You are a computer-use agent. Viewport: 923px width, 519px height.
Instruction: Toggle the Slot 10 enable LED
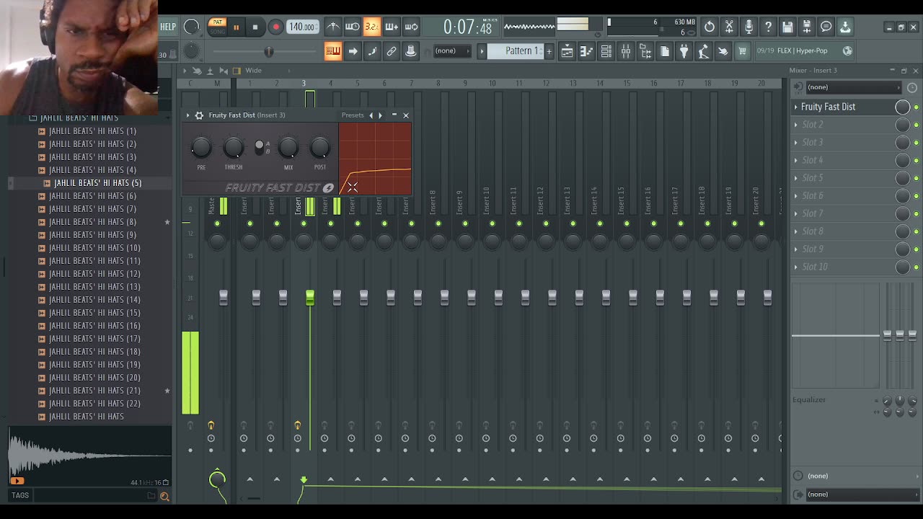pyautogui.click(x=916, y=267)
